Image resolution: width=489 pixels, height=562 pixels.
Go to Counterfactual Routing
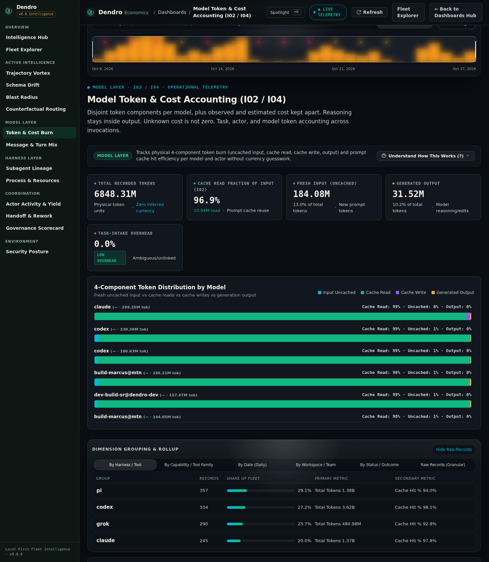point(40,109)
